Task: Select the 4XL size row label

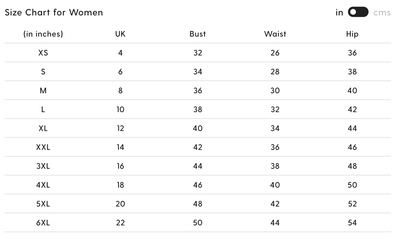Action: click(43, 185)
